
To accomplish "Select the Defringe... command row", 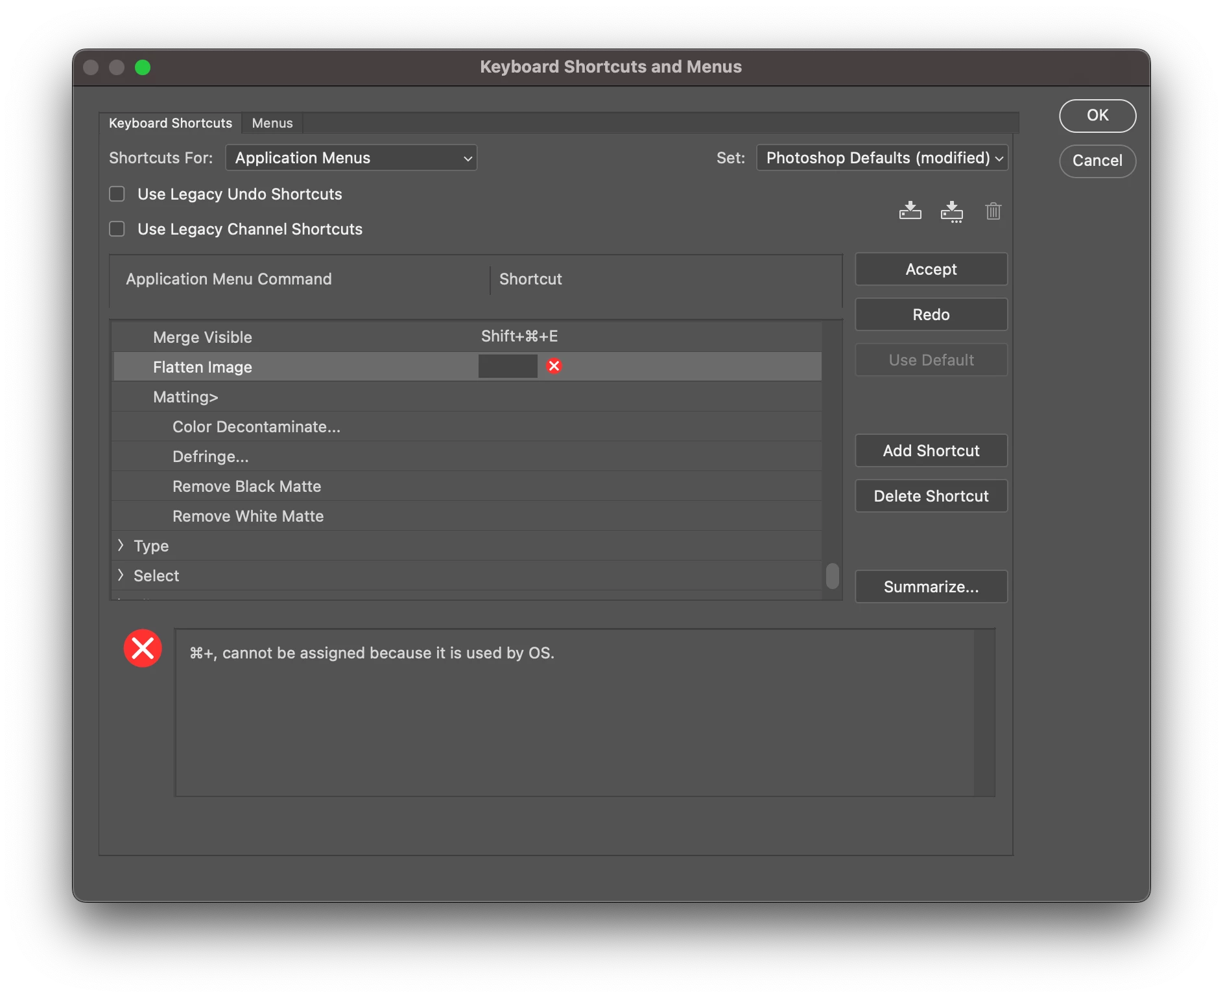I will (x=467, y=456).
